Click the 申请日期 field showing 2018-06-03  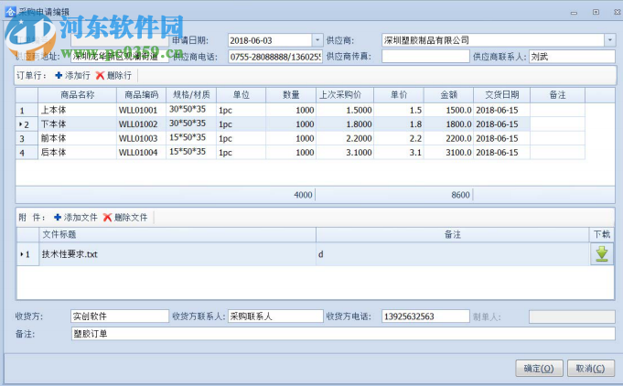(x=270, y=40)
